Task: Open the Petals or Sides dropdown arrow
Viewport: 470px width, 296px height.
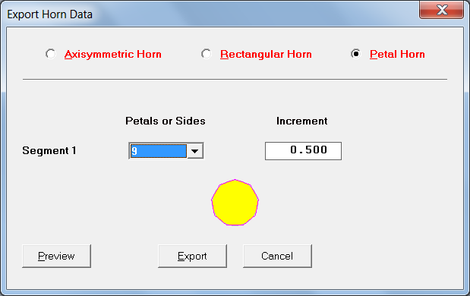Action: pyautogui.click(x=195, y=151)
